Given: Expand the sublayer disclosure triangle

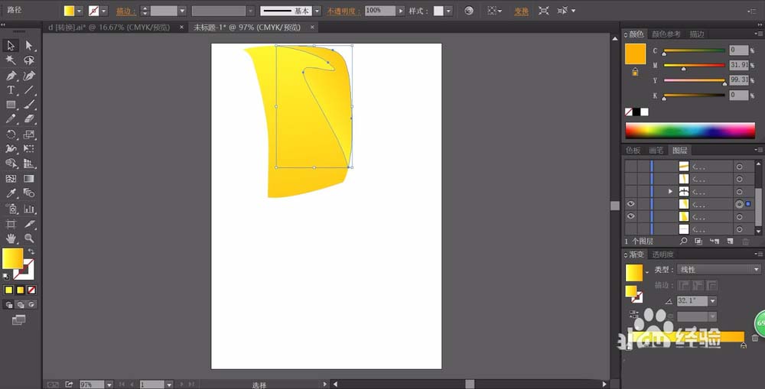Looking at the screenshot, I should pos(670,192).
